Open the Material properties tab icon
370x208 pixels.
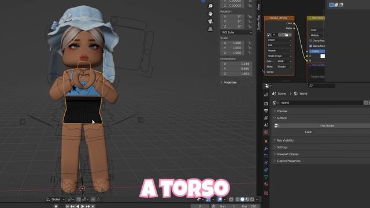(x=266, y=184)
